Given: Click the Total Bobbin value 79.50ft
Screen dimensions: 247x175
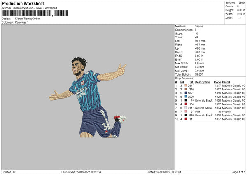Looking at the screenshot, I should click(x=199, y=74).
